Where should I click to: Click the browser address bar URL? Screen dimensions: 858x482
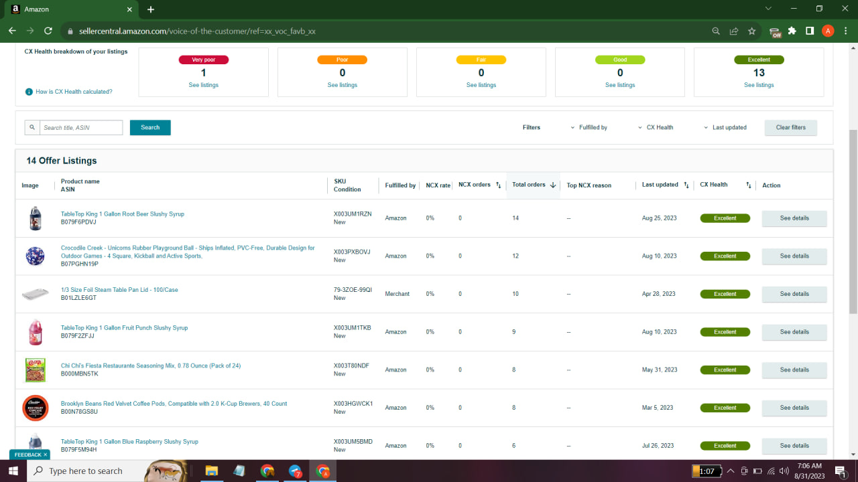point(198,31)
